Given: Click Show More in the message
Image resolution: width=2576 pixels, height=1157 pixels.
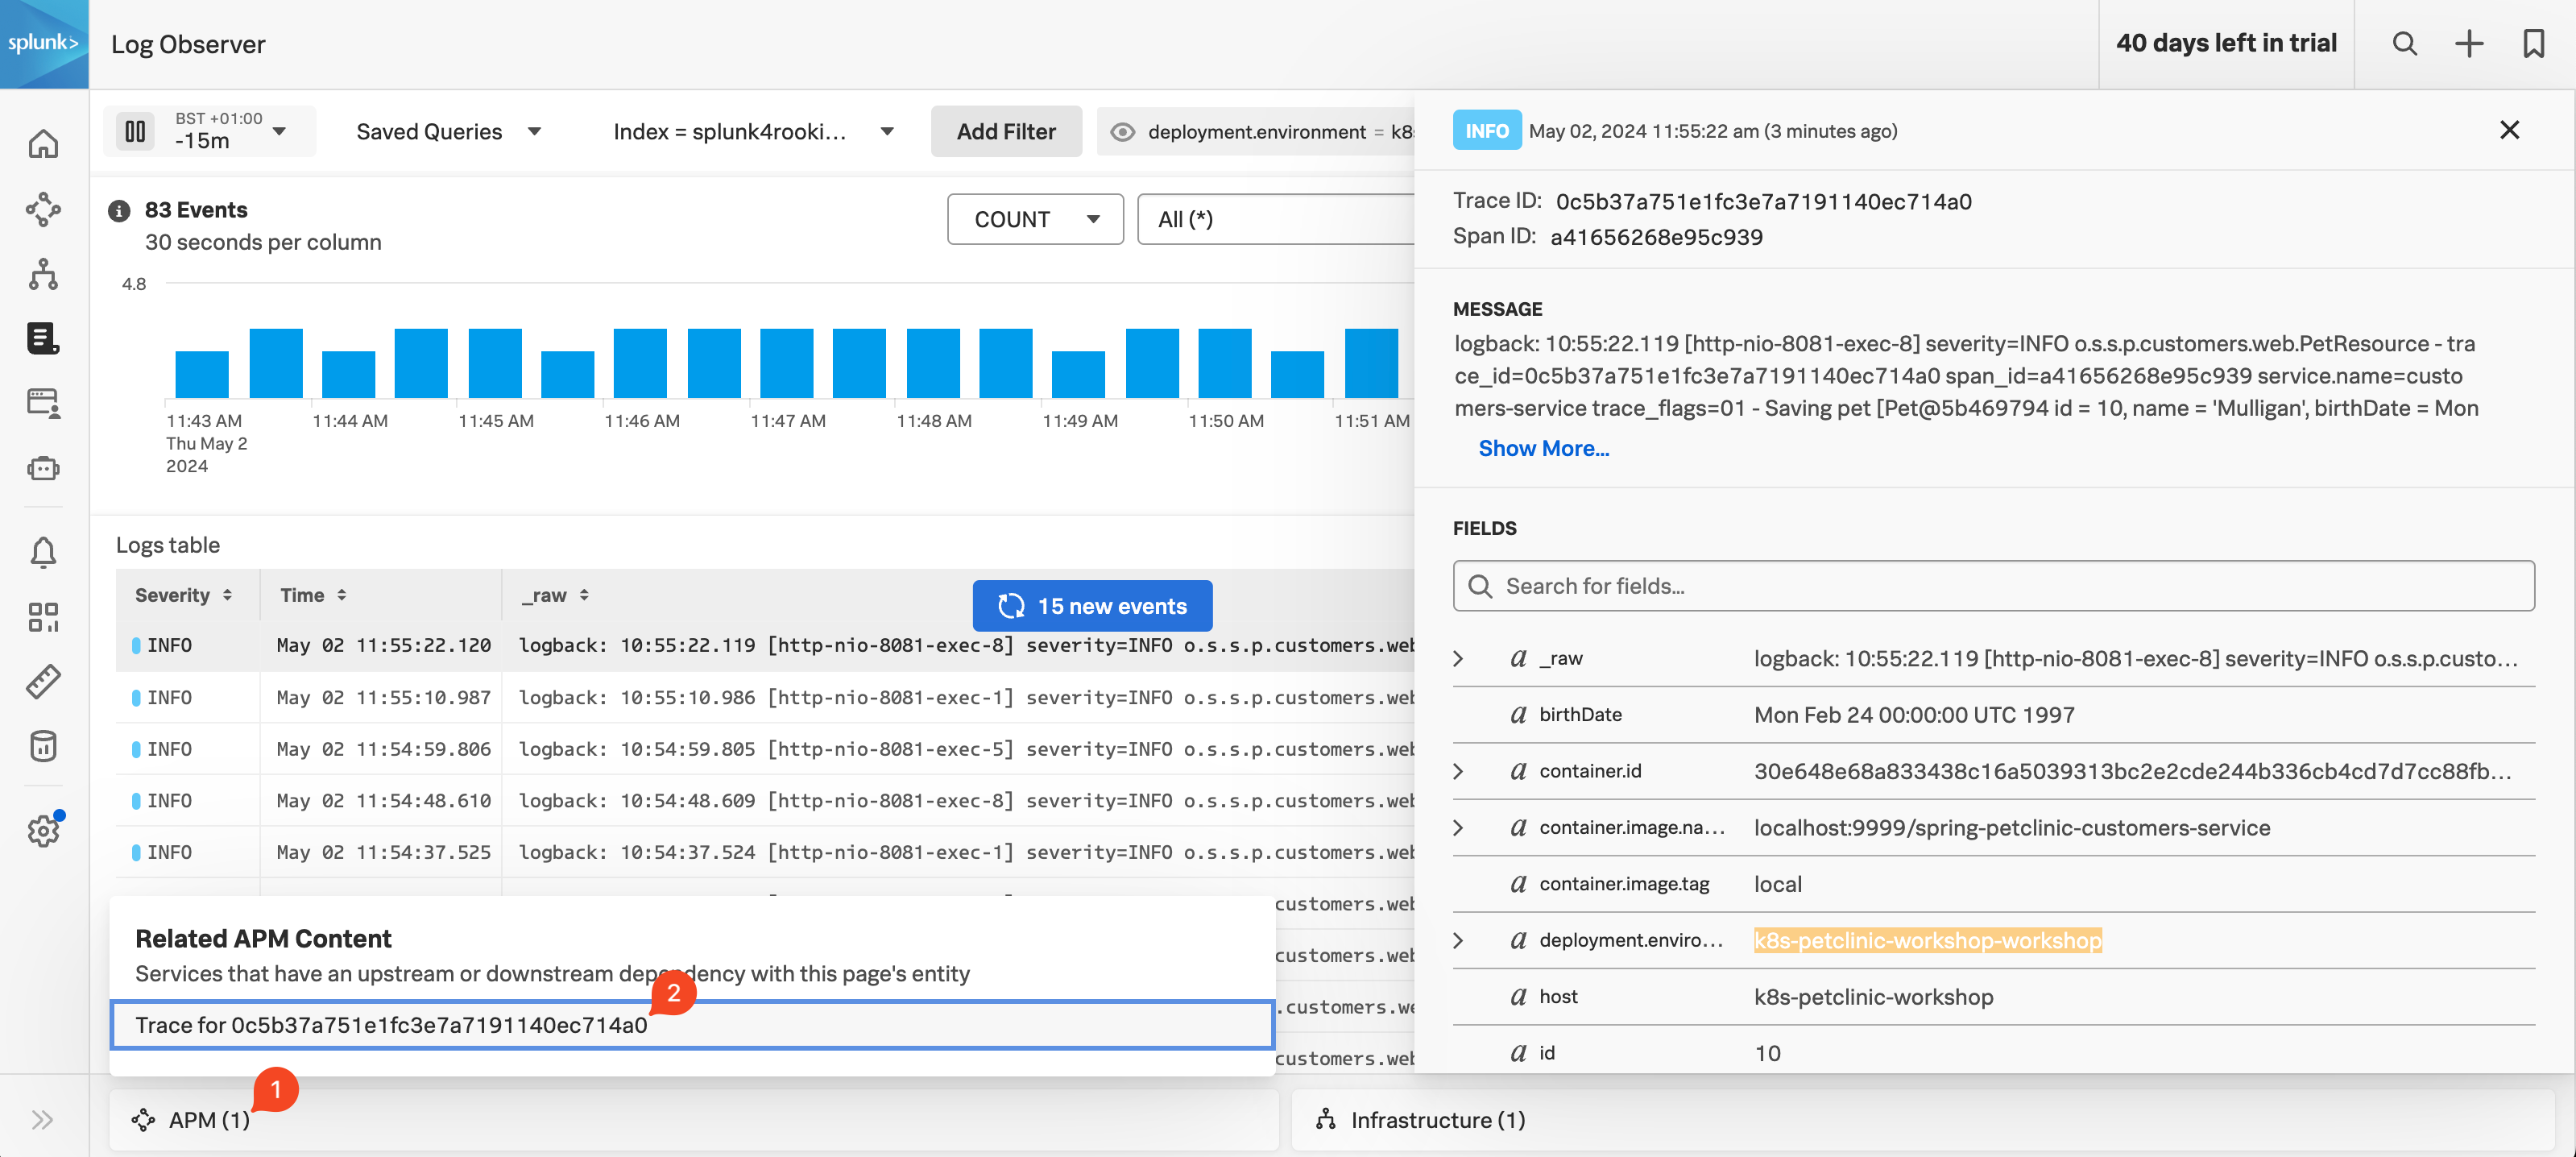Looking at the screenshot, I should click(x=1543, y=448).
